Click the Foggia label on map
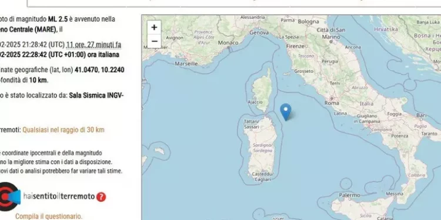The width and height of the screenshot is (441, 220). (394, 114)
